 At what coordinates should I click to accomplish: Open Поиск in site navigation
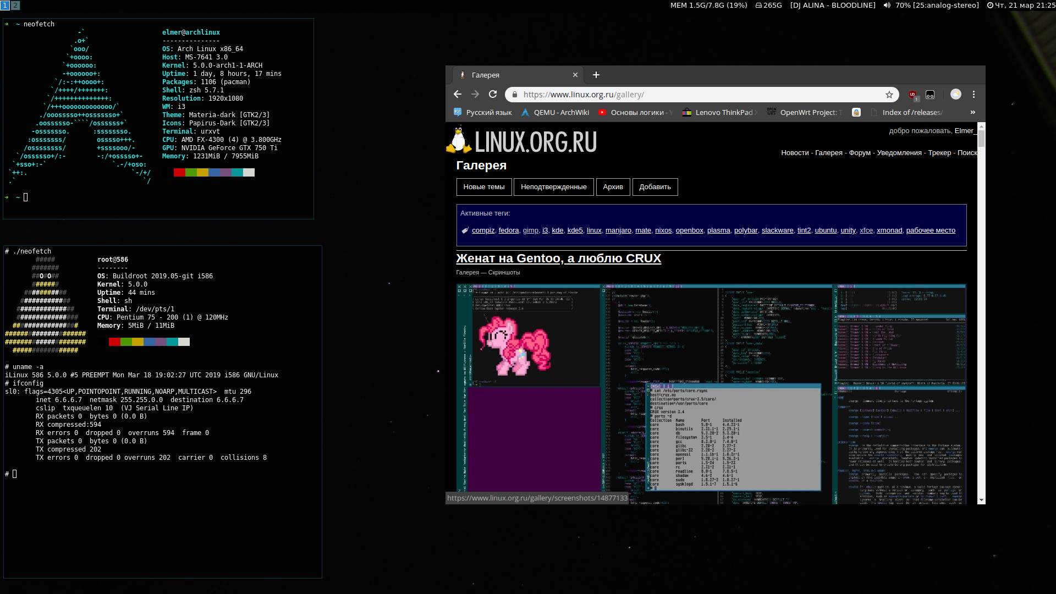967,153
